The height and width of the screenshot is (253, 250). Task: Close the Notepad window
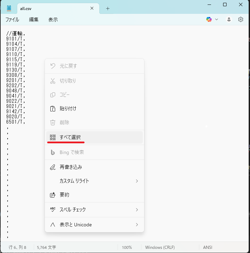click(241, 4)
